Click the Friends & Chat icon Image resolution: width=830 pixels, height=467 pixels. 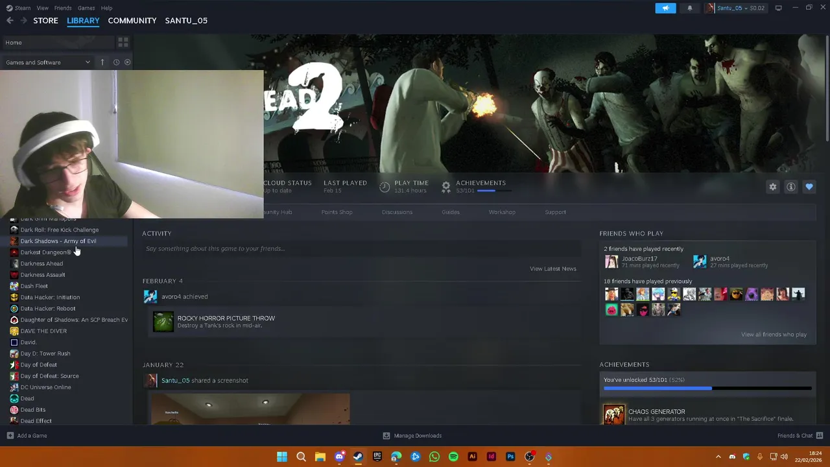tap(820, 436)
